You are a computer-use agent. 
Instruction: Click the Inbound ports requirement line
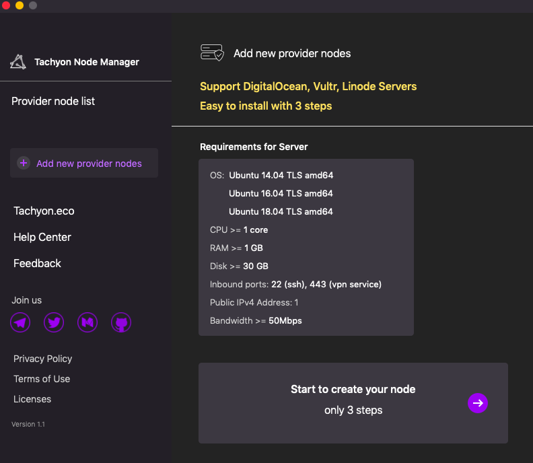(295, 285)
